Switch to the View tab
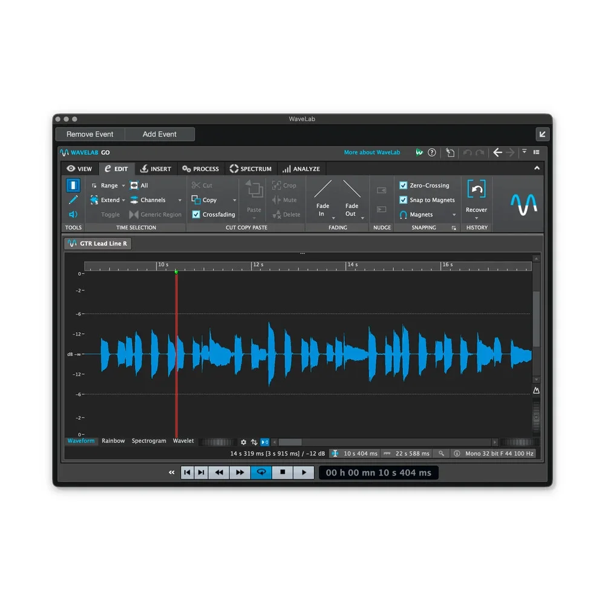Screen dimensions: 605x605 [79, 169]
